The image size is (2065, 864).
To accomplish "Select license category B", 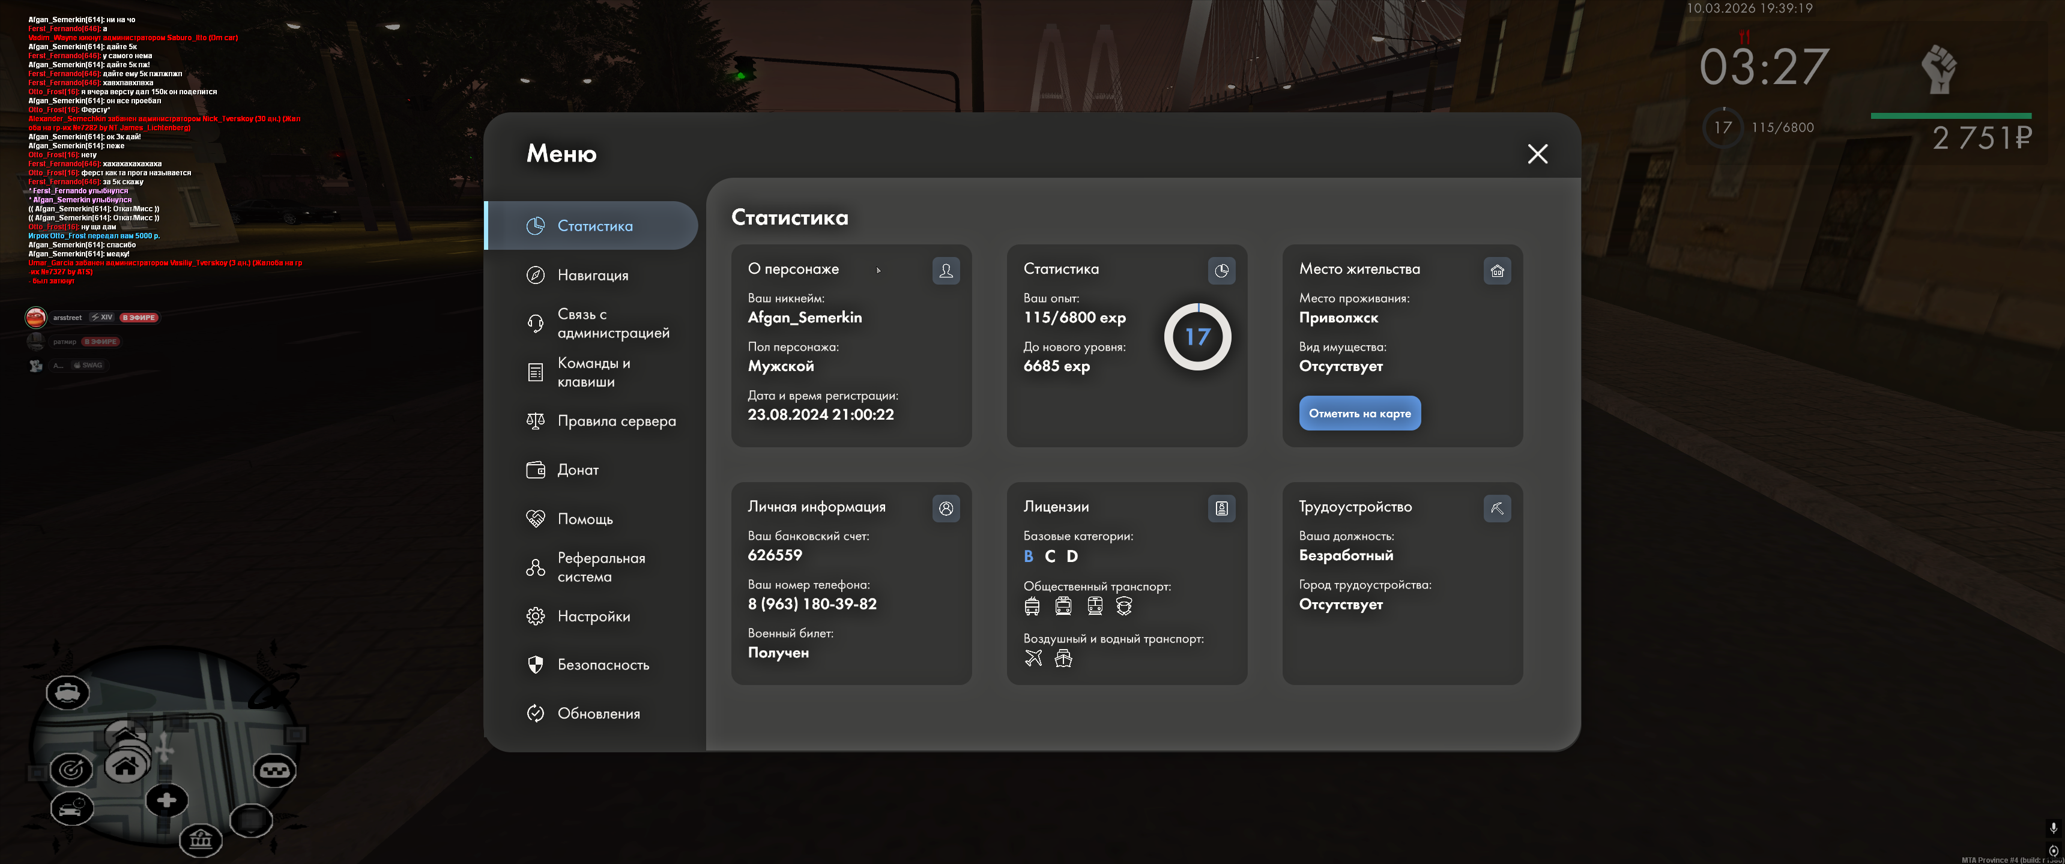I will click(1029, 556).
